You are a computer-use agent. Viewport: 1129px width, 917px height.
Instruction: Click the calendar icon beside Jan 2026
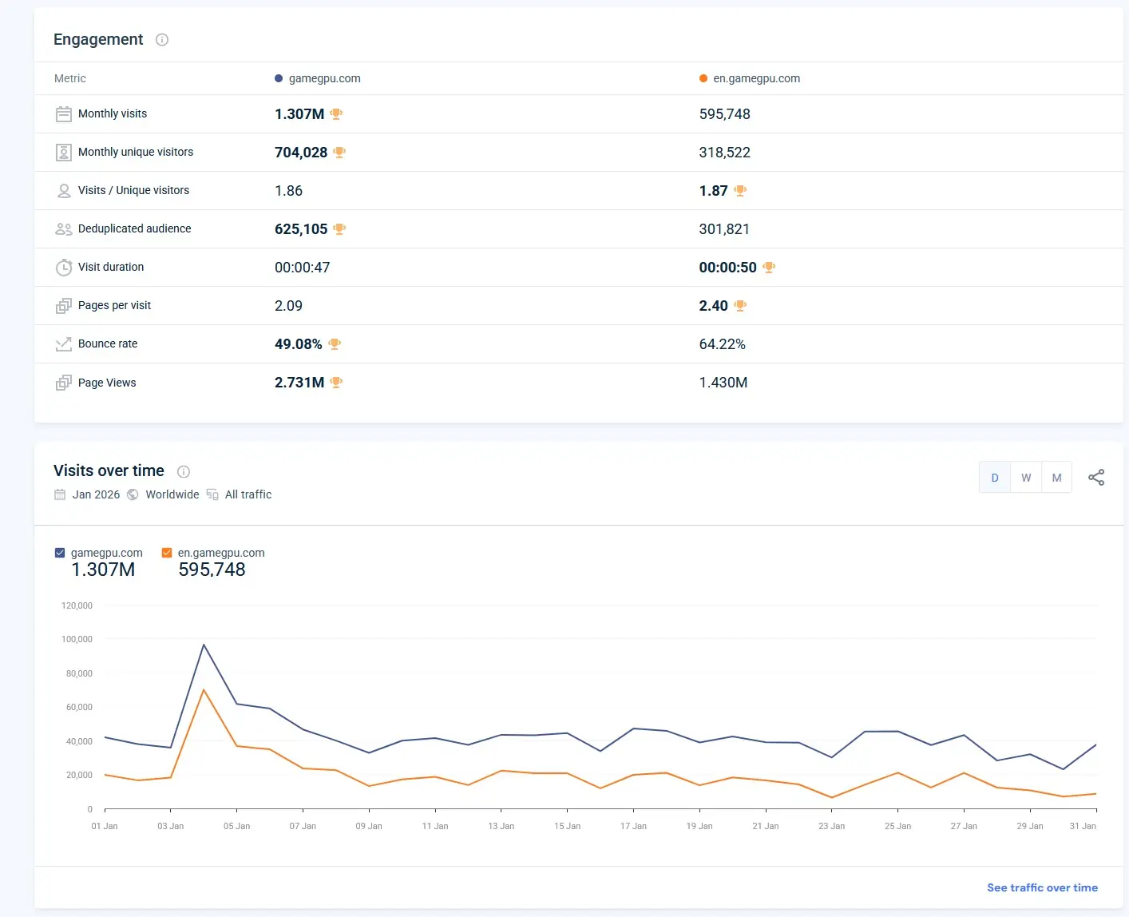click(60, 494)
